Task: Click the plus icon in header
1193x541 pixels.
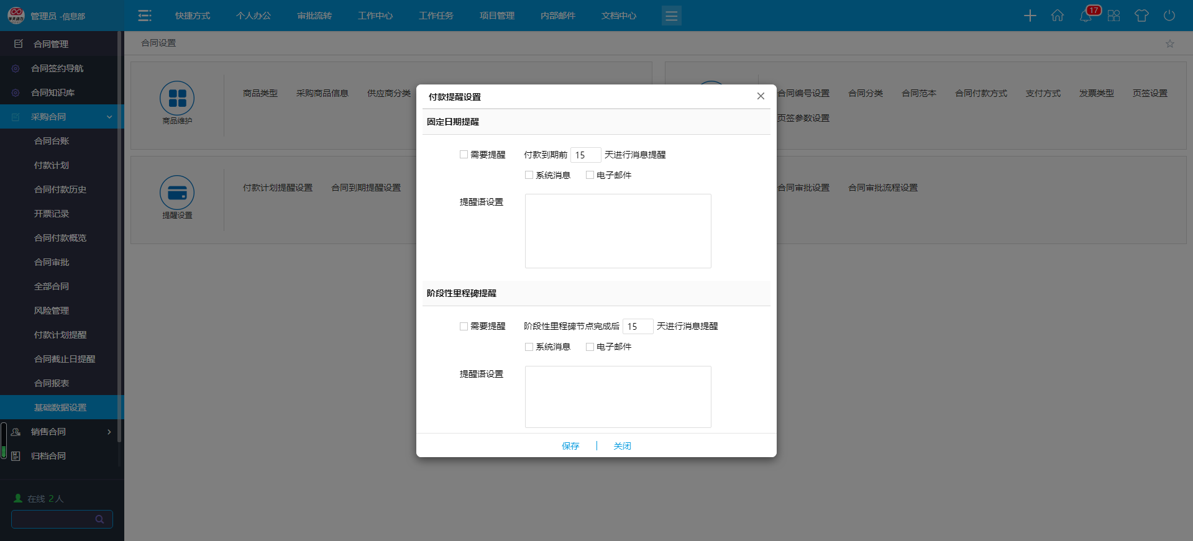Action: coord(1030,16)
